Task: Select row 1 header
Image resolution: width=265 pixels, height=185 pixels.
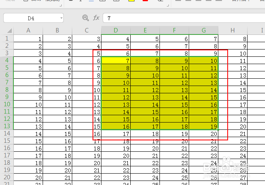Action: tap(7, 39)
